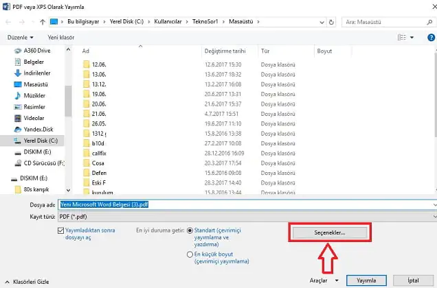Open the Yandex.Disk sidebar icon
This screenshot has width=437, height=288.
point(17,129)
